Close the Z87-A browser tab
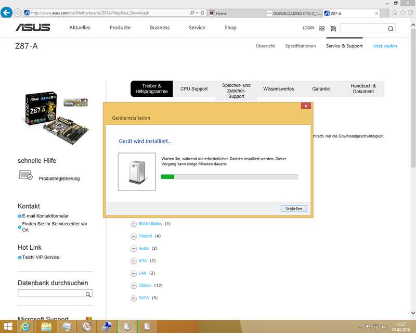 pos(376,14)
